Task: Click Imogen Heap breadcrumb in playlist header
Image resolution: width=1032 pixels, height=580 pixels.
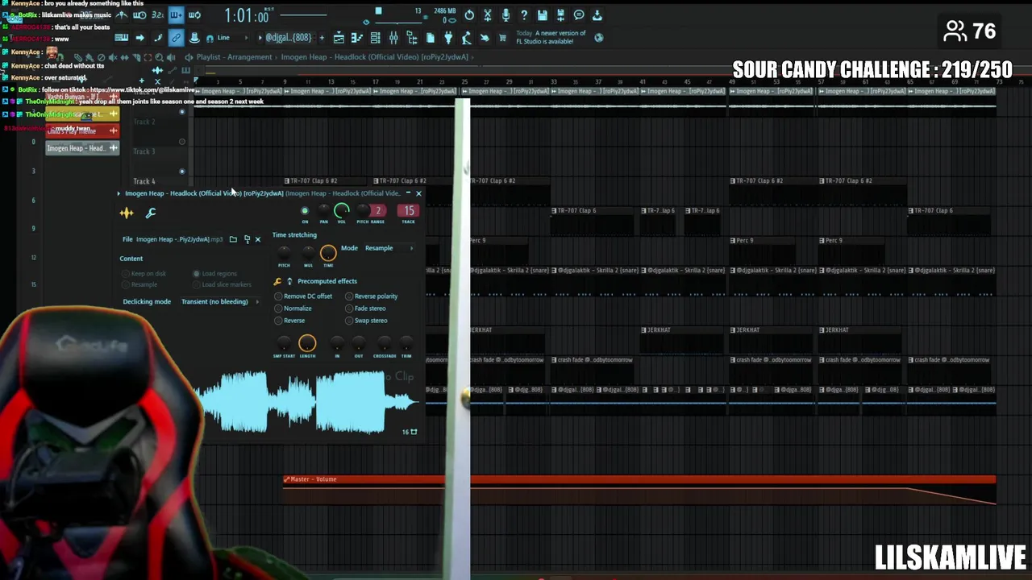Action: 375,57
